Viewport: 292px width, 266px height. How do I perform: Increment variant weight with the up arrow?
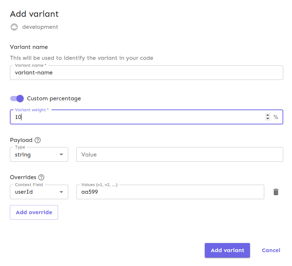point(268,115)
